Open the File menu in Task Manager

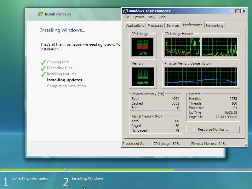coord(126,17)
